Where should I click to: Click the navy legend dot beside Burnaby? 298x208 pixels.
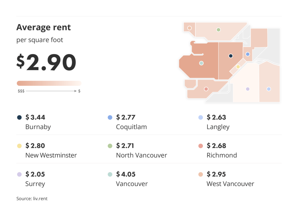click(19, 117)
